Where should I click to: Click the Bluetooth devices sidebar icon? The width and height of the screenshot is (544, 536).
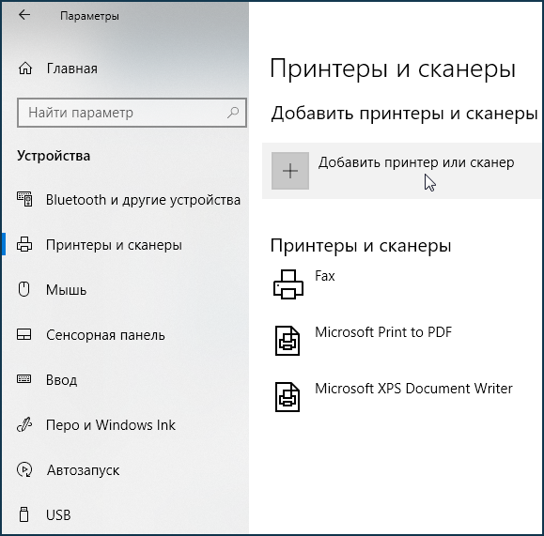pos(24,199)
